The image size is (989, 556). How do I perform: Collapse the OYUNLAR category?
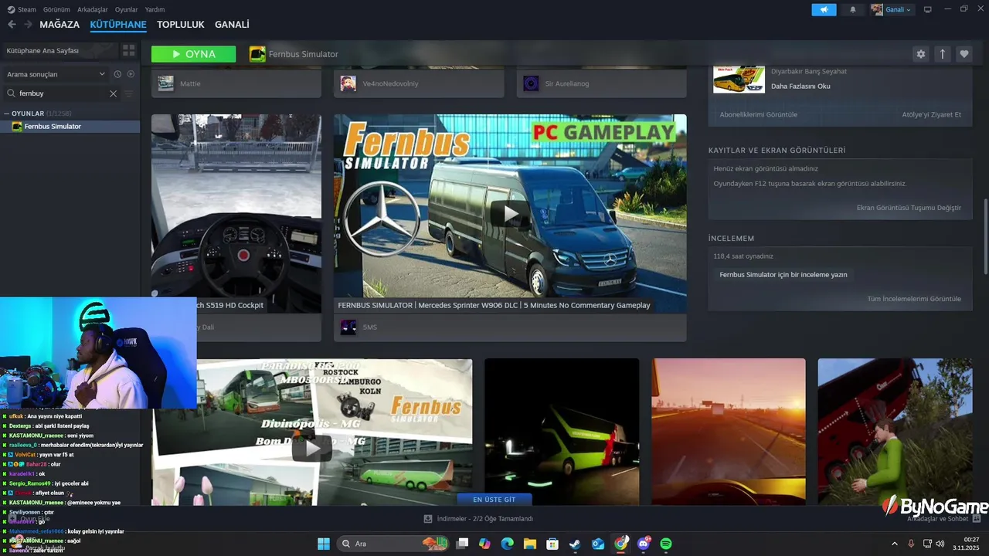click(x=7, y=114)
